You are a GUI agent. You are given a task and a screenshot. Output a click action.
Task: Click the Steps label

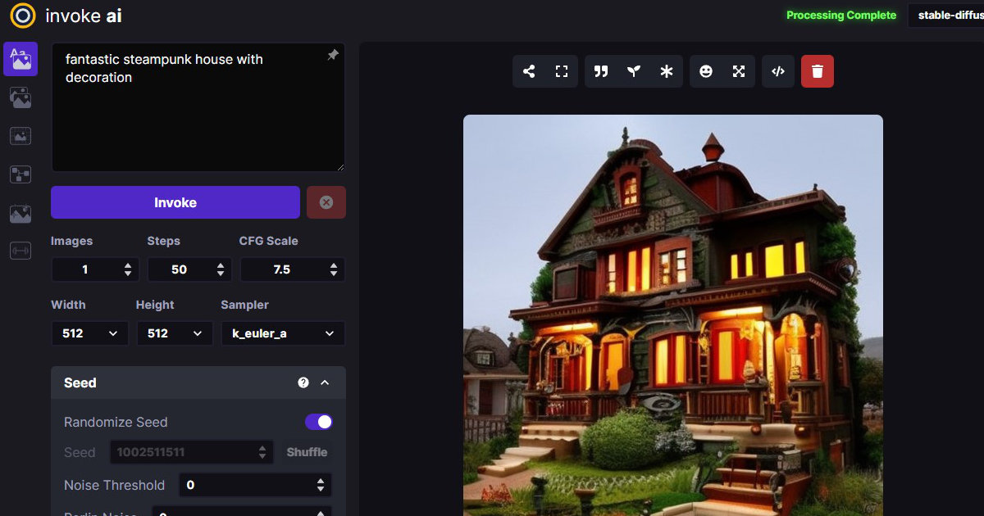point(164,241)
